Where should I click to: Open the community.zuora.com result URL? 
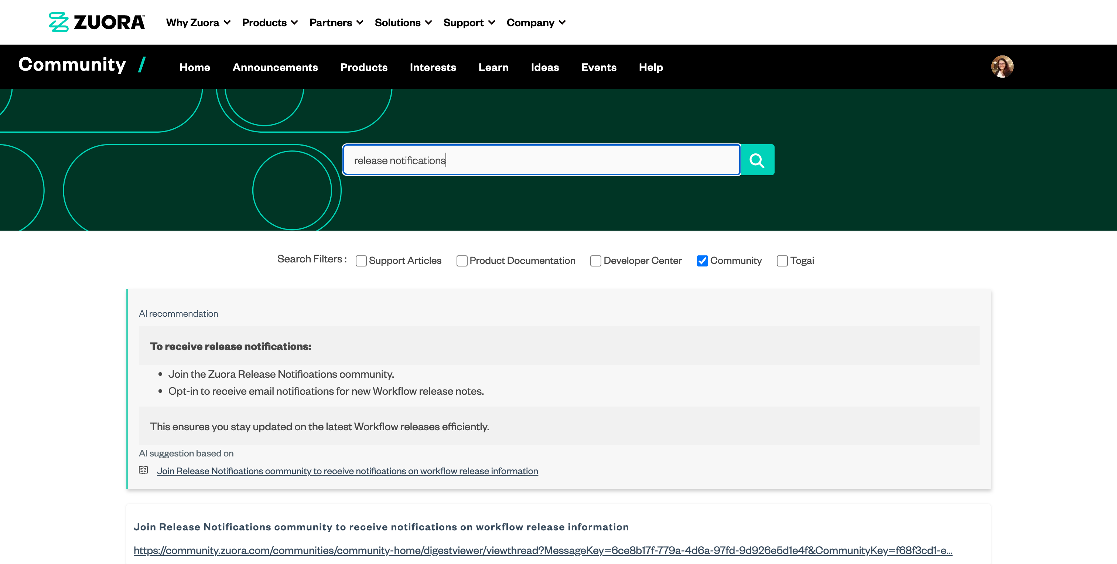(x=543, y=550)
